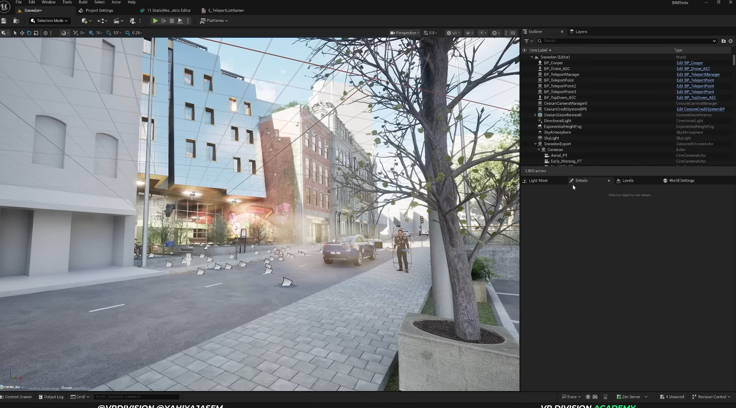Open the Content Drawer button
The height and width of the screenshot is (408, 736).
(x=16, y=397)
